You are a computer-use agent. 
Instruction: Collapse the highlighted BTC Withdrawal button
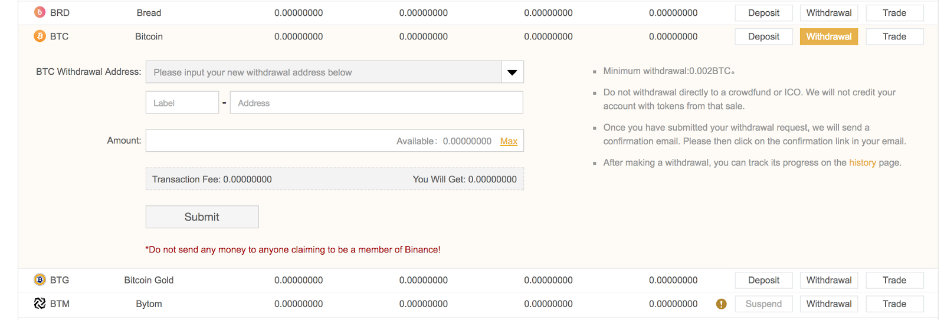pos(828,36)
